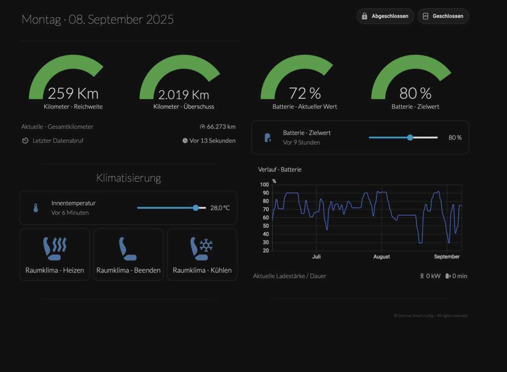This screenshot has width=507, height=372.
Task: Click the door icon in Geschlossen chip
Action: 425,16
